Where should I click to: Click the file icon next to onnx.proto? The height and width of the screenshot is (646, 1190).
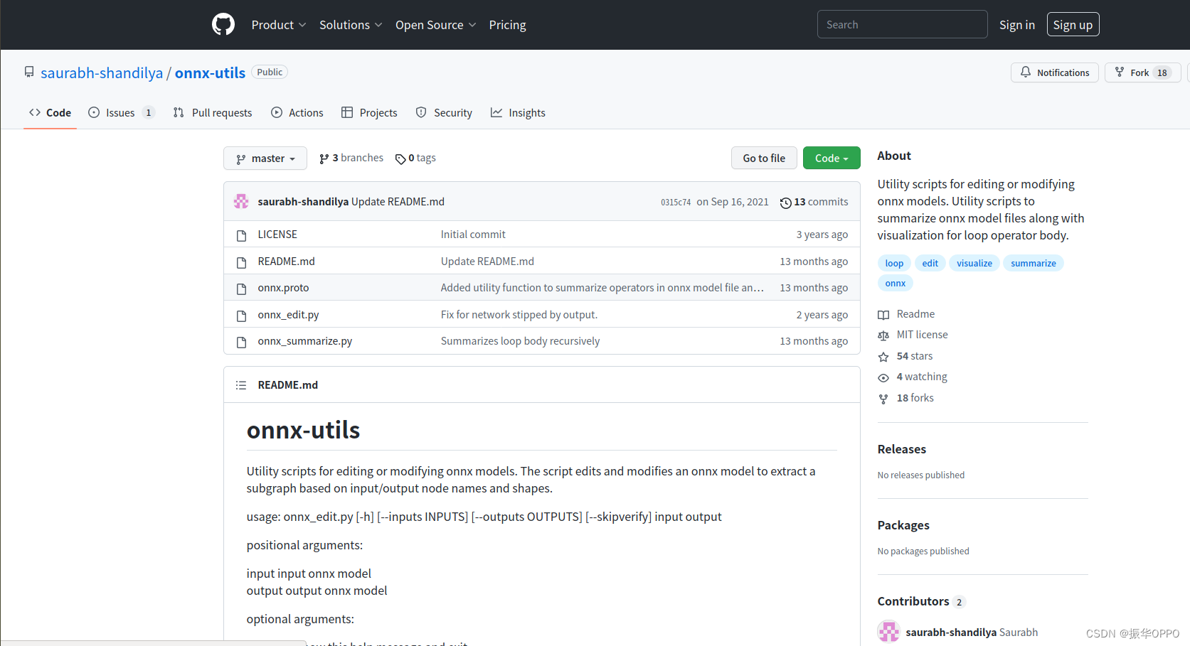(242, 289)
